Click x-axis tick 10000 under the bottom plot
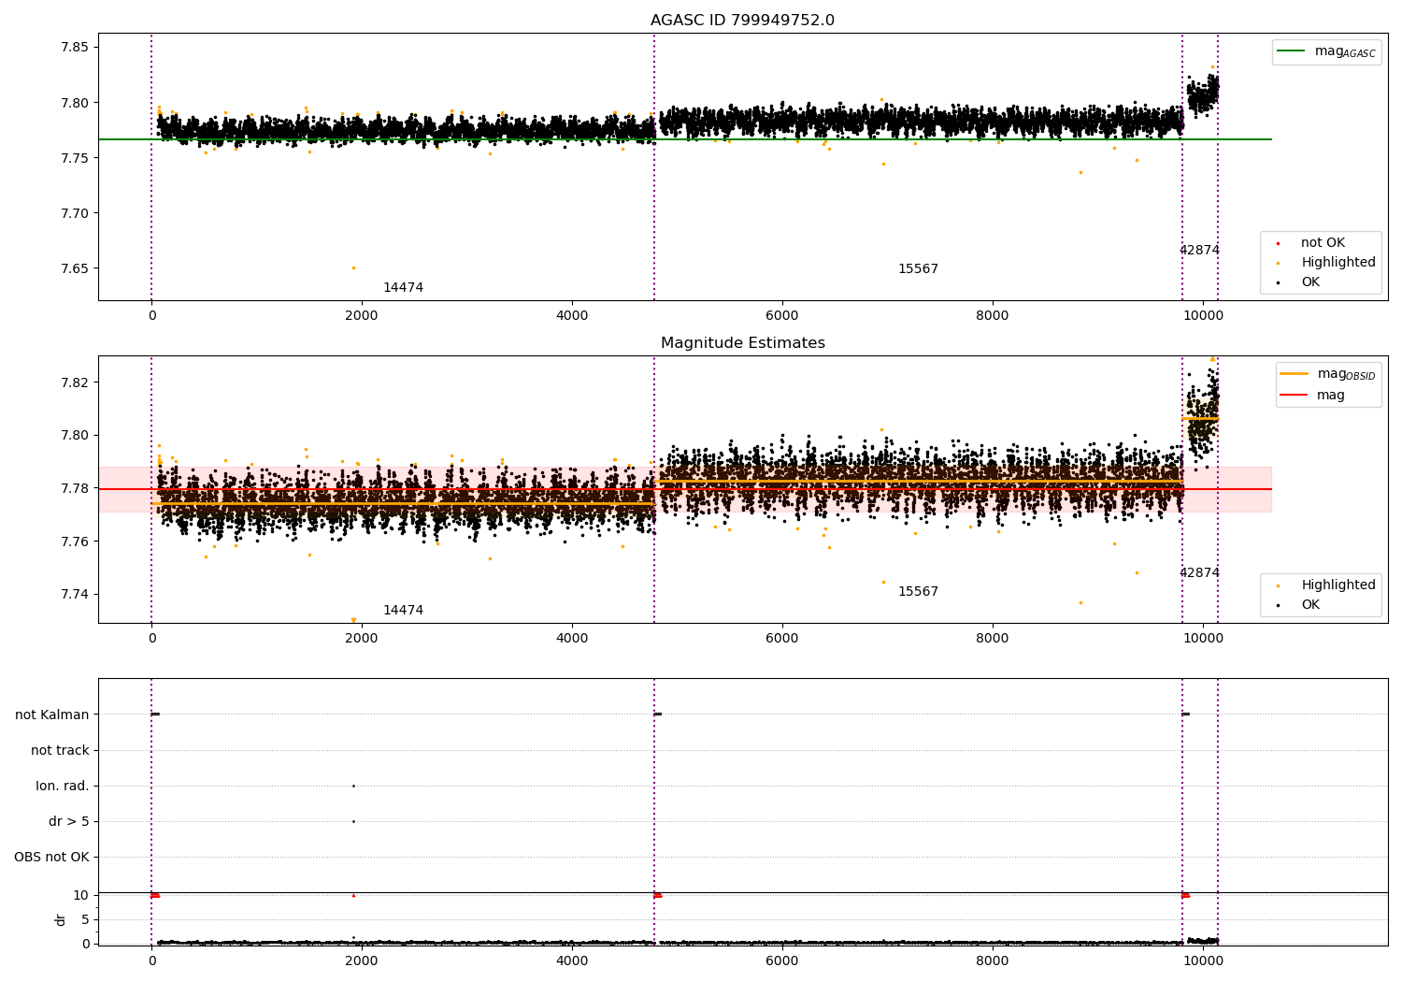 point(1203,961)
